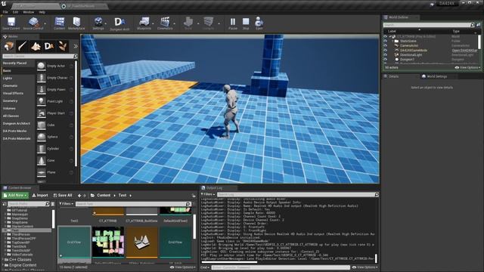
Task: Open the Source Control toolbar dropdown arrow
Action: pos(45,23)
